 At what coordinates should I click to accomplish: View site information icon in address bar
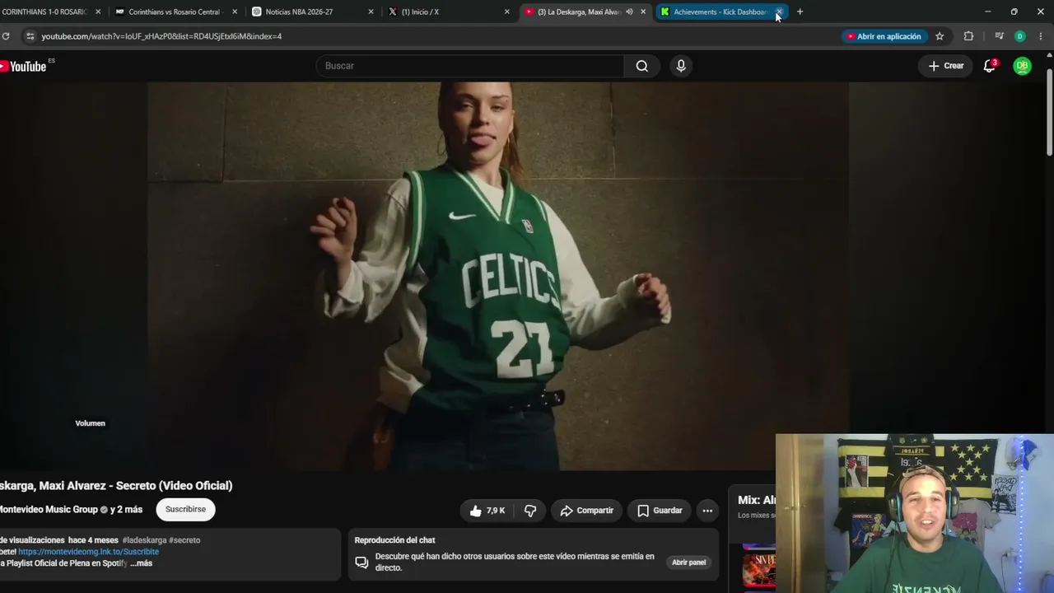coord(30,36)
